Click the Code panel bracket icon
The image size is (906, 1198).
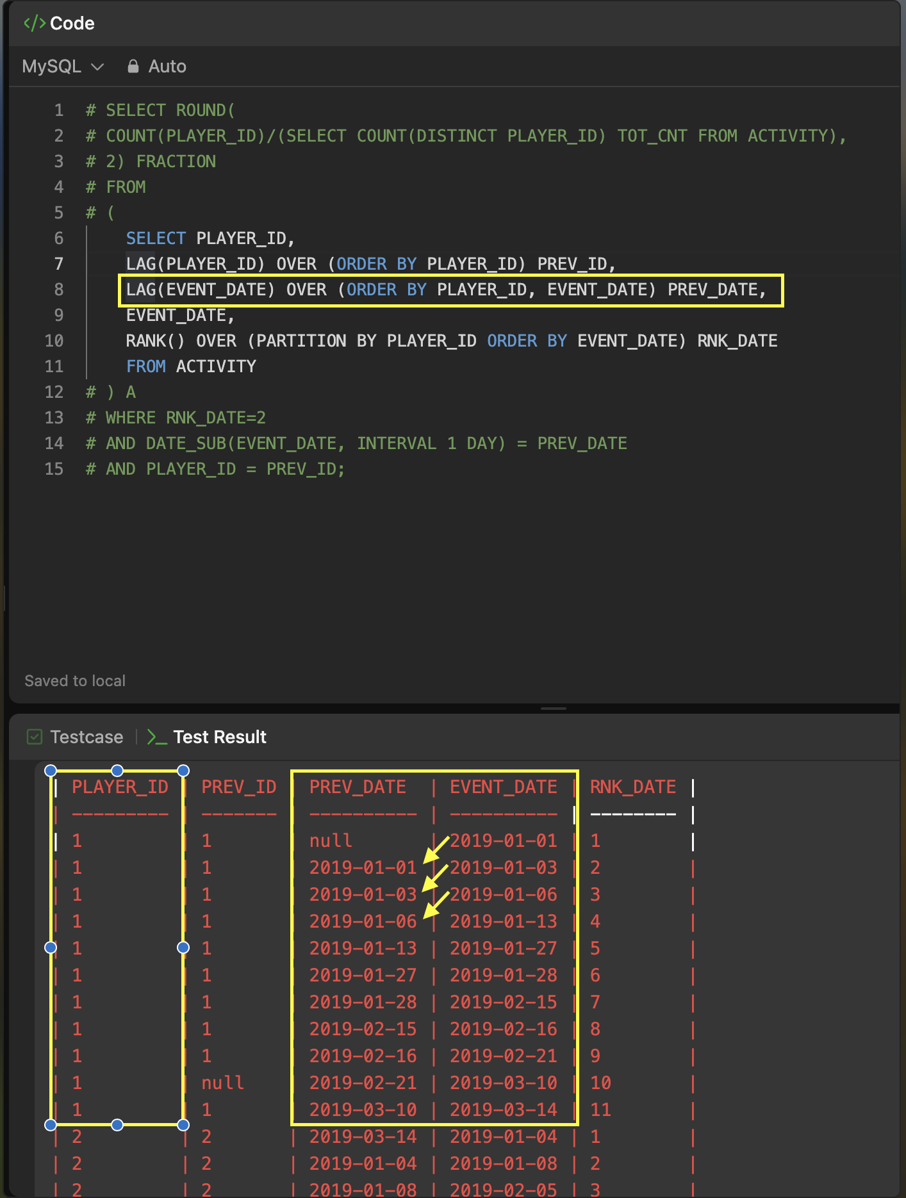coord(34,23)
